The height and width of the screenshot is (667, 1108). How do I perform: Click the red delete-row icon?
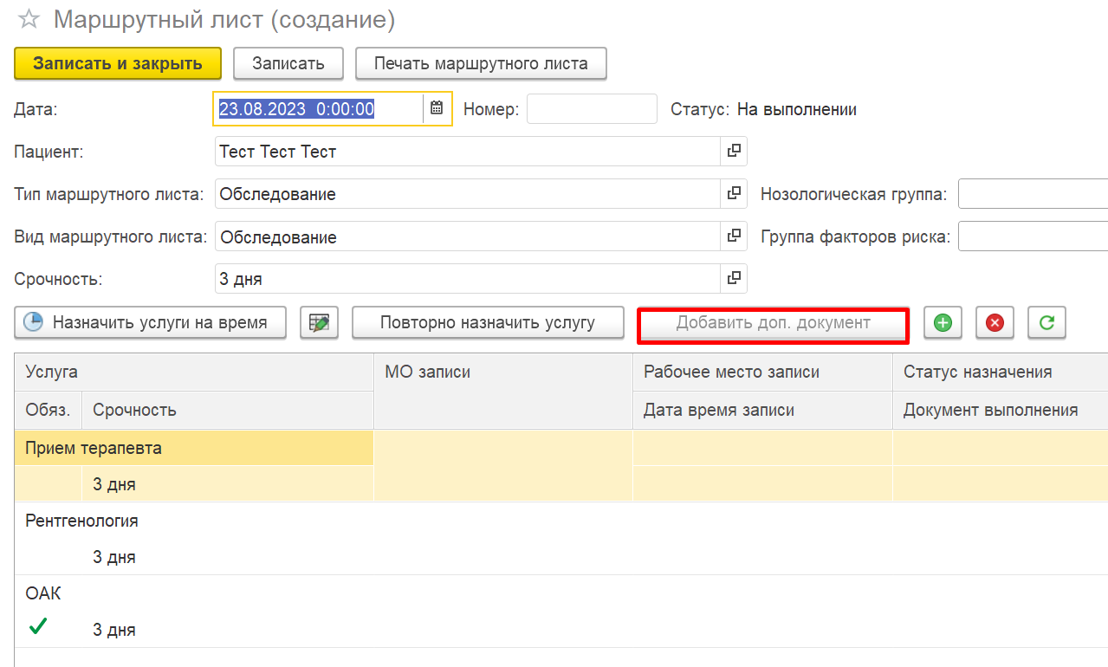(995, 323)
